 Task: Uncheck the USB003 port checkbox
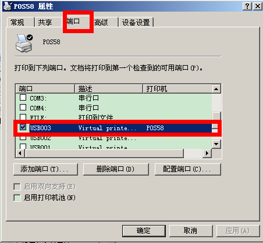(23, 127)
